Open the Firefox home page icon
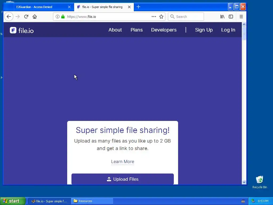Image resolution: width=273 pixels, height=205 pixels. click(x=35, y=17)
